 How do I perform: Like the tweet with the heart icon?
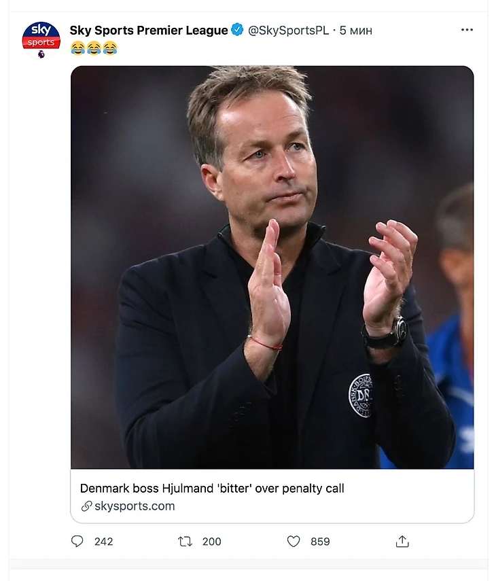coord(294,542)
